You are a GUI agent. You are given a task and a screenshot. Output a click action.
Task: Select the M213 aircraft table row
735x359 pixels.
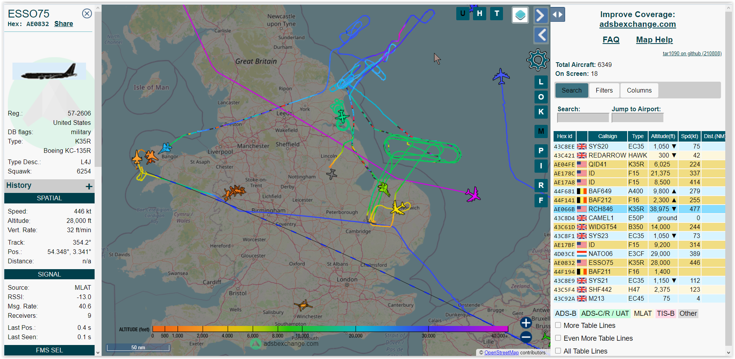pyautogui.click(x=639, y=299)
